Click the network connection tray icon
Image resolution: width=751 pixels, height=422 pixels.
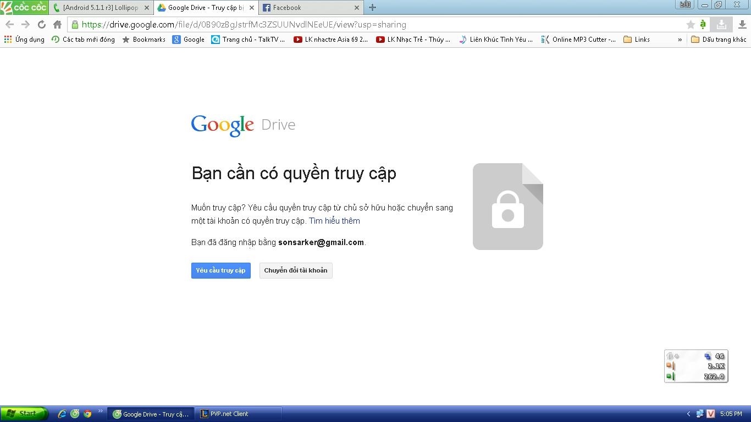click(x=700, y=414)
